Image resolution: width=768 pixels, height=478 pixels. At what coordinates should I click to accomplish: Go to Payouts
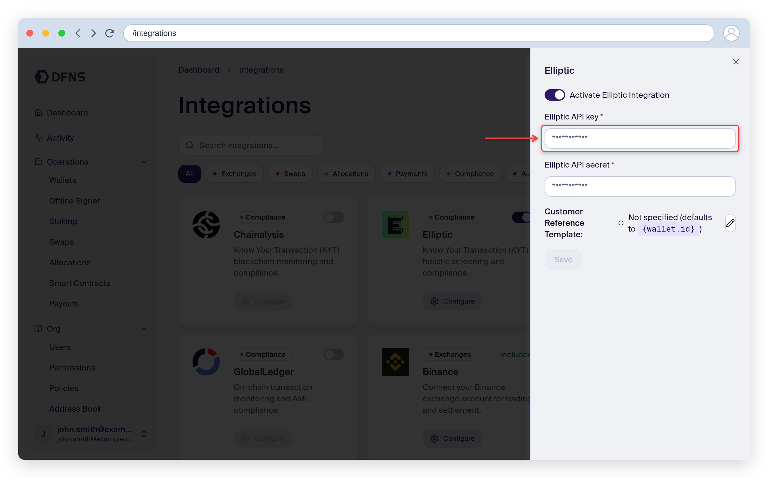(x=64, y=304)
